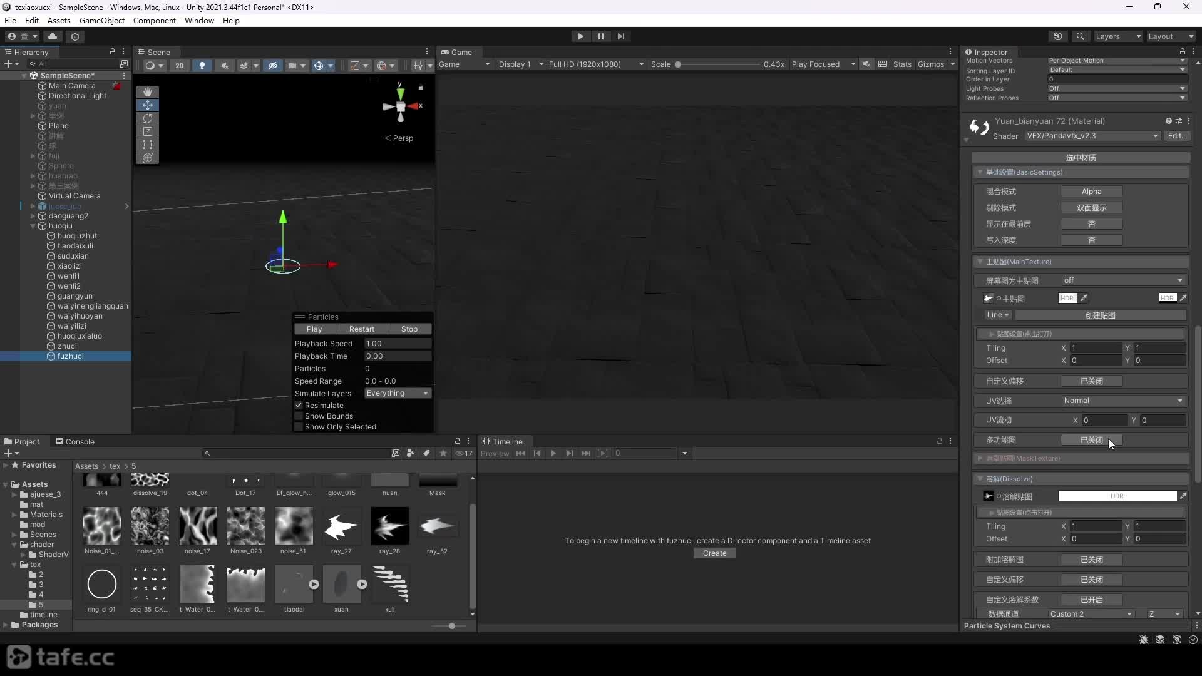This screenshot has width=1202, height=676.
Task: Toggle the 2D view button
Action: pyautogui.click(x=180, y=65)
